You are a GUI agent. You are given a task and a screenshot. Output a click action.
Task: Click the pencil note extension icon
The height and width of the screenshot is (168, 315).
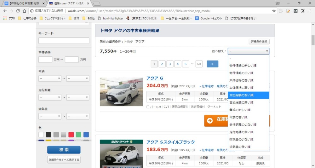pyautogui.click(x=288, y=11)
